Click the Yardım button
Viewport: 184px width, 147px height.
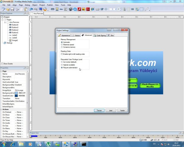click(122, 111)
